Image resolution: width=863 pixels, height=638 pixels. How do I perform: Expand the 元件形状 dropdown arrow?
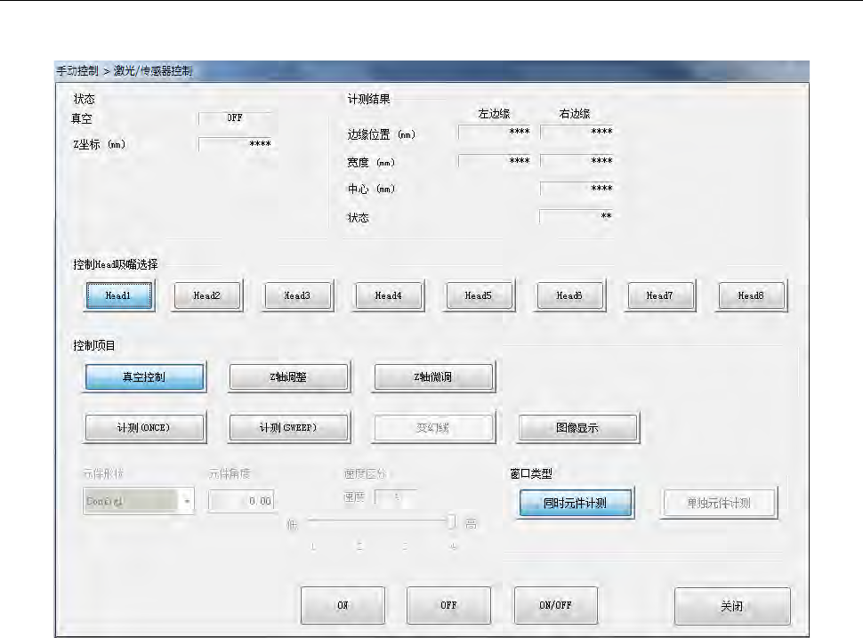187,501
